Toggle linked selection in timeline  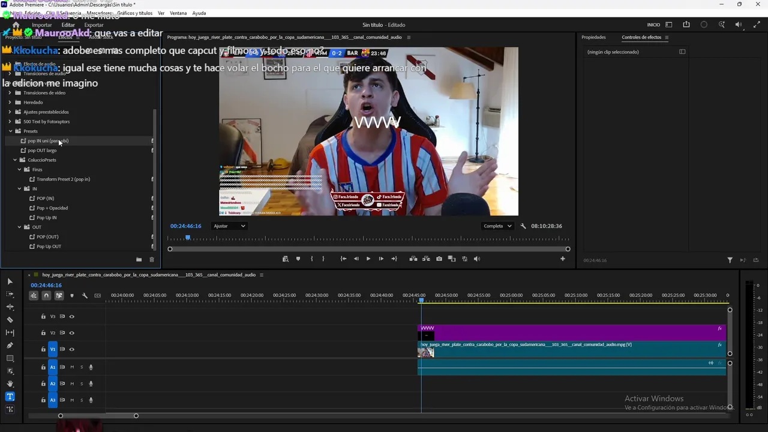pyautogui.click(x=59, y=295)
